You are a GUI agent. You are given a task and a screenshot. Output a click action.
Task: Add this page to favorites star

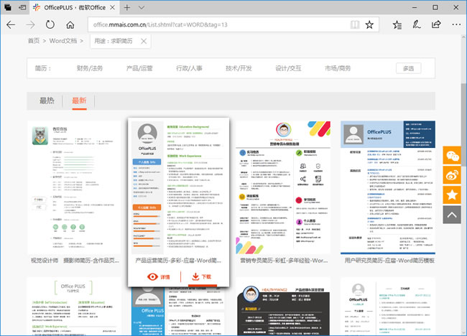[369, 24]
